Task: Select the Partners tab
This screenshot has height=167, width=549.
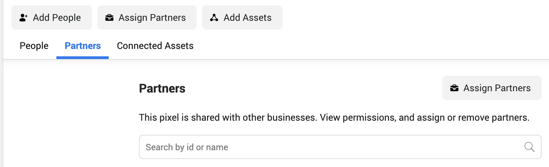Action: click(x=83, y=46)
